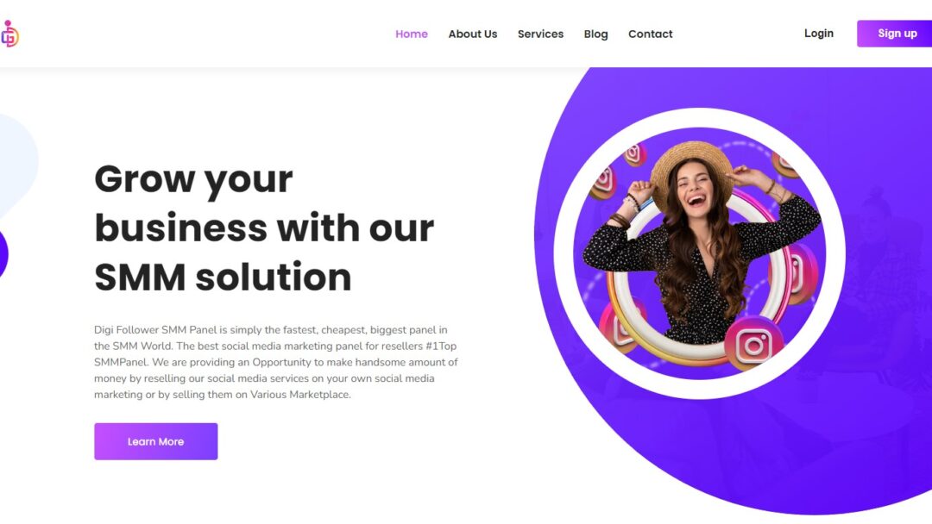This screenshot has height=524, width=932.
Task: Open the Blog navigation link
Action: [x=595, y=34]
